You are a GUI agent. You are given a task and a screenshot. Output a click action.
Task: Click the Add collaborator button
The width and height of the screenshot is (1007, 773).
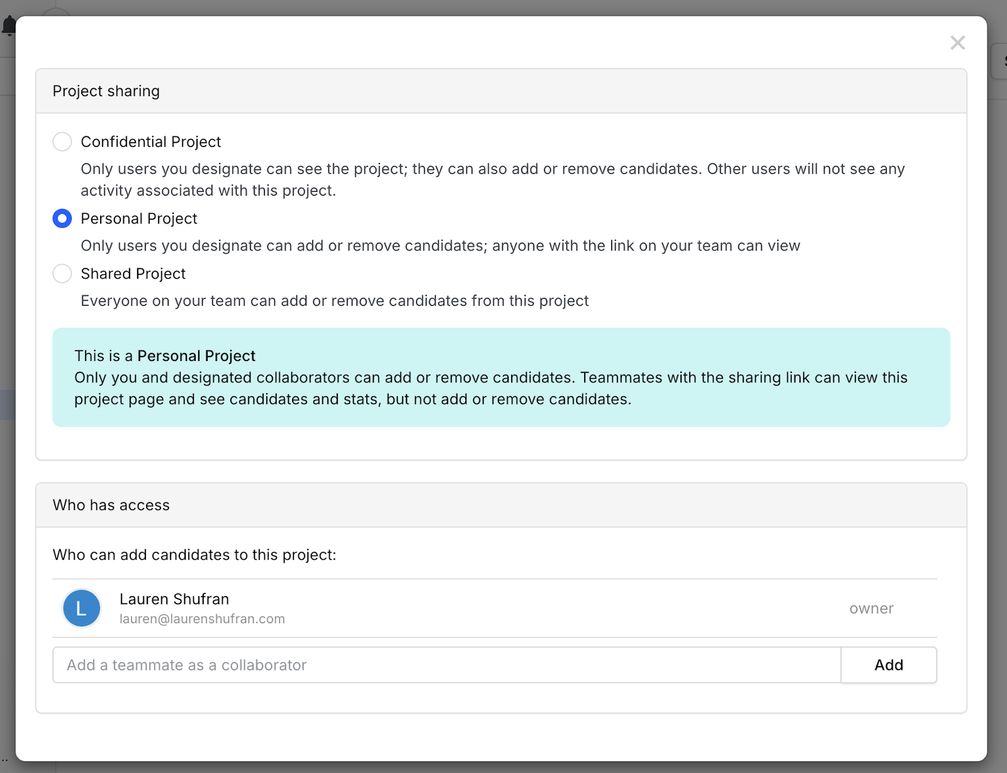(889, 665)
